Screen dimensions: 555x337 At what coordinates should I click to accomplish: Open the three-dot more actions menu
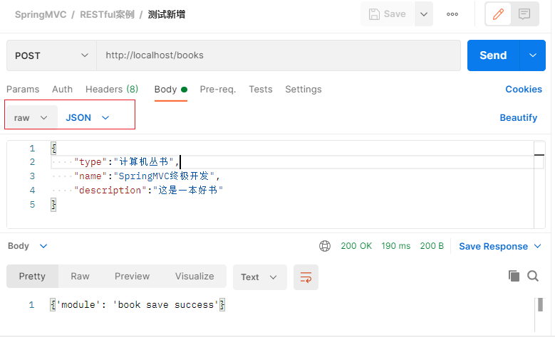click(452, 14)
